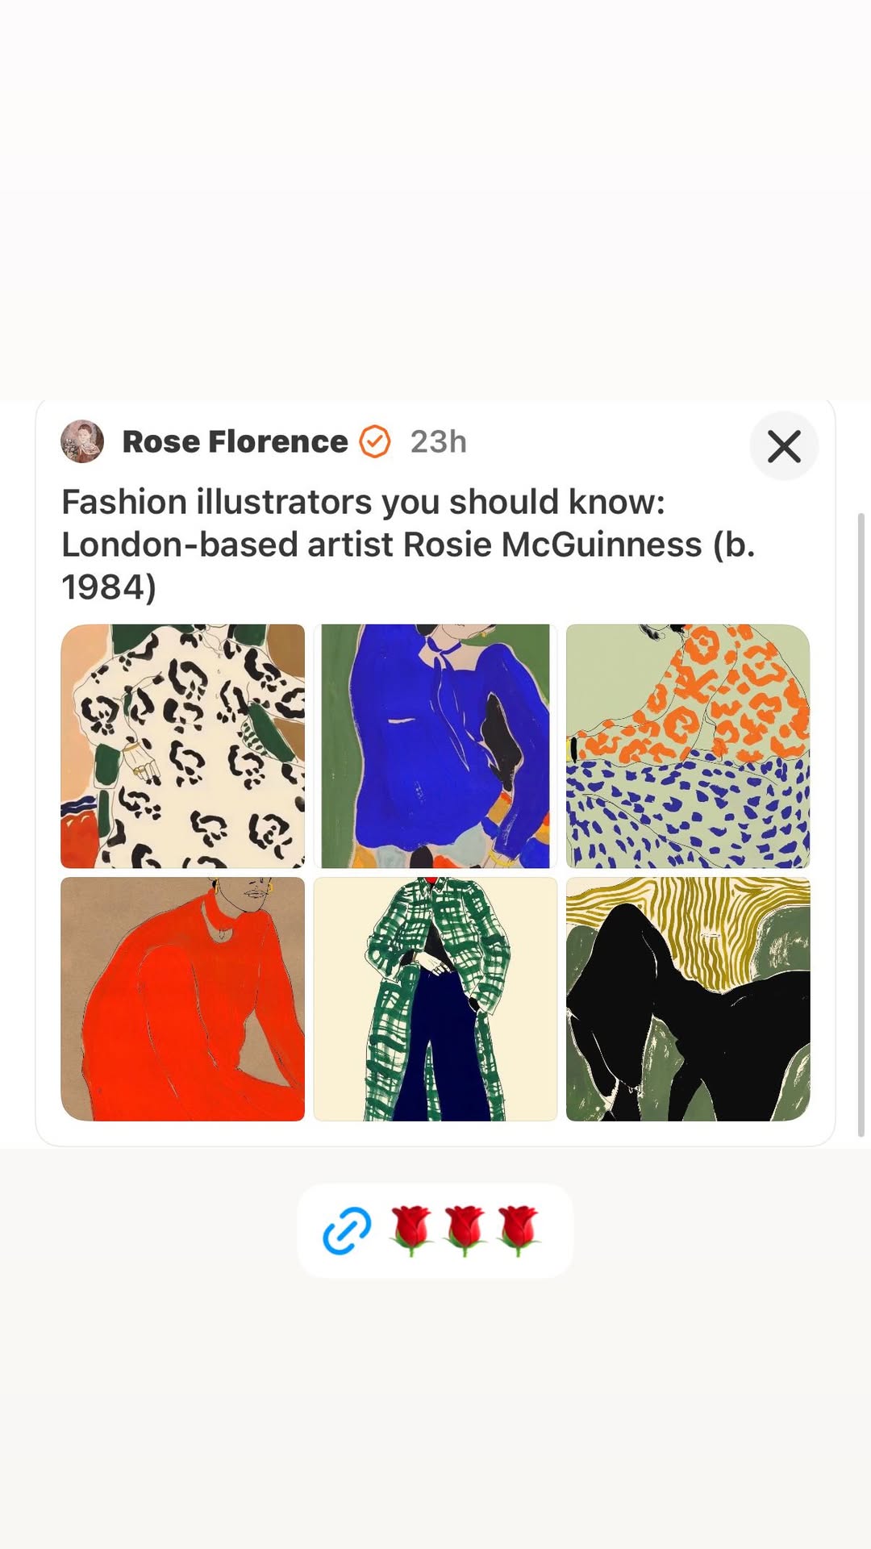
Task: Tap the blue chain link icon
Action: pyautogui.click(x=347, y=1230)
